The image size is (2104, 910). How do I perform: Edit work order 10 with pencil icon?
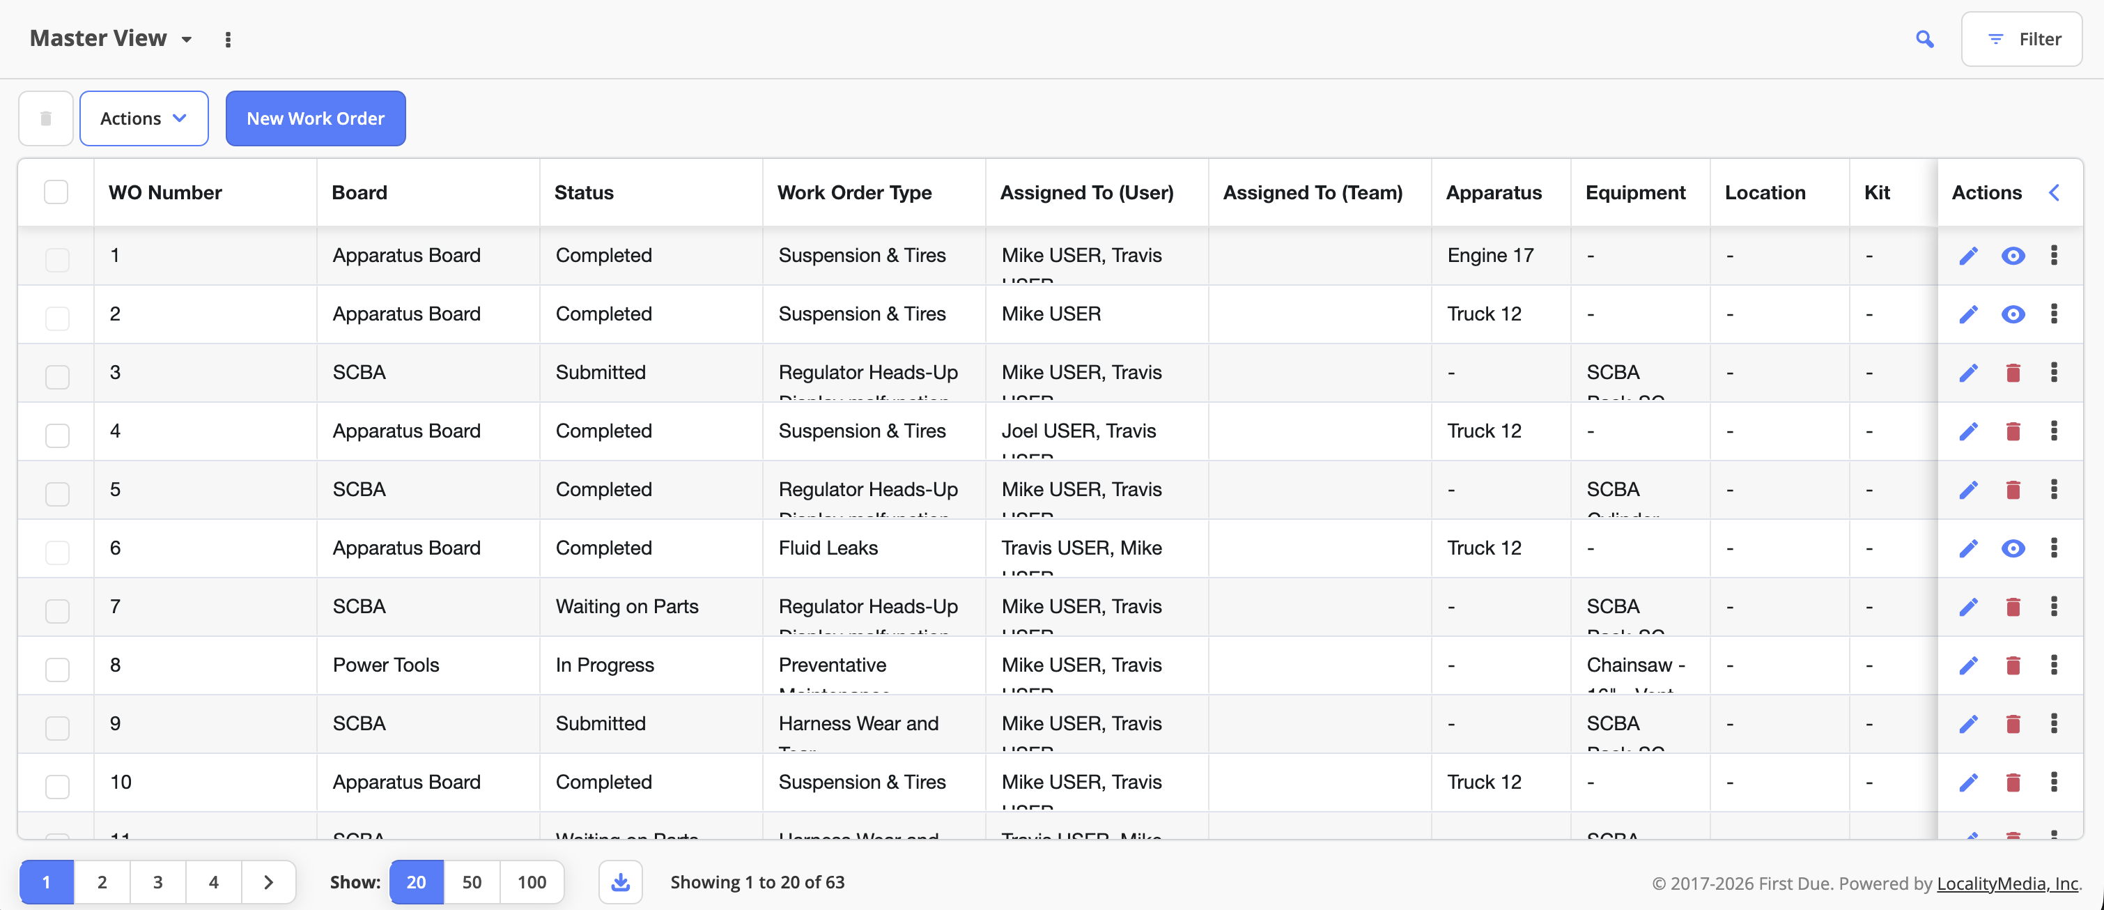[1968, 782]
